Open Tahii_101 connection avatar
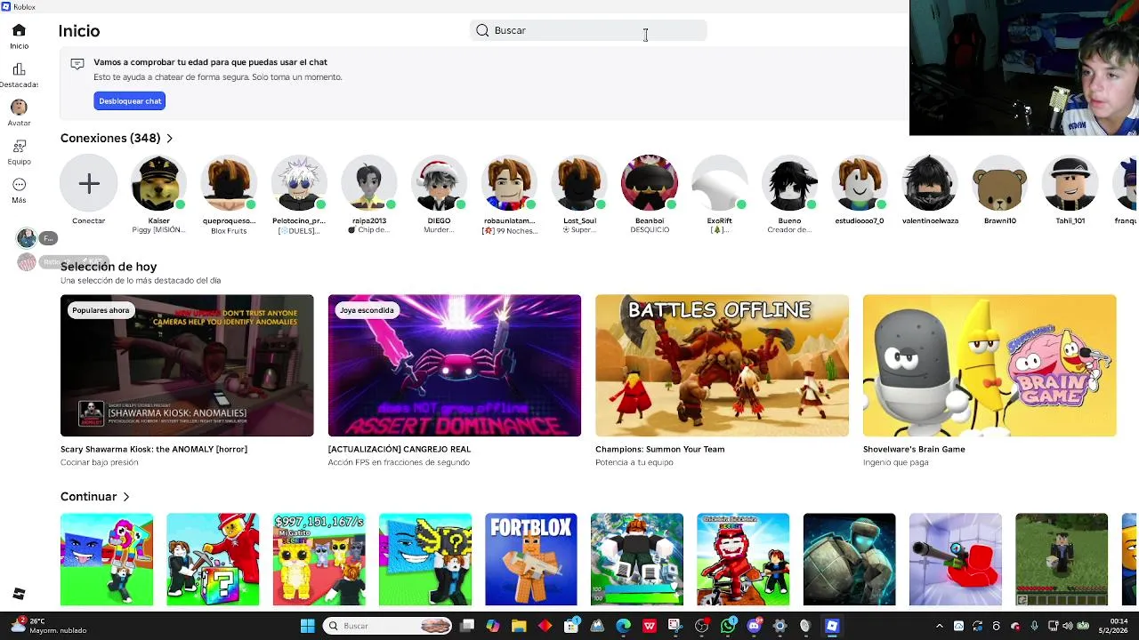The height and width of the screenshot is (640, 1139). (1070, 183)
